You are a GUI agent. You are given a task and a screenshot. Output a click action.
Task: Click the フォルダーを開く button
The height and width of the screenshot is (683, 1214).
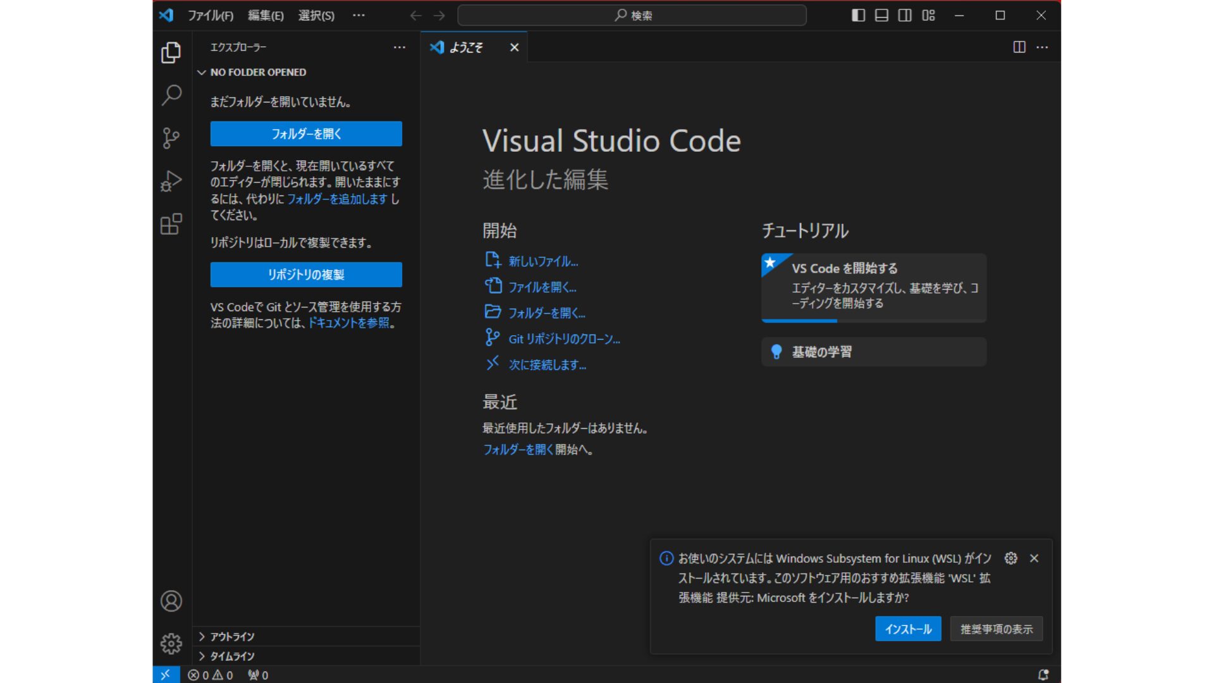point(306,133)
